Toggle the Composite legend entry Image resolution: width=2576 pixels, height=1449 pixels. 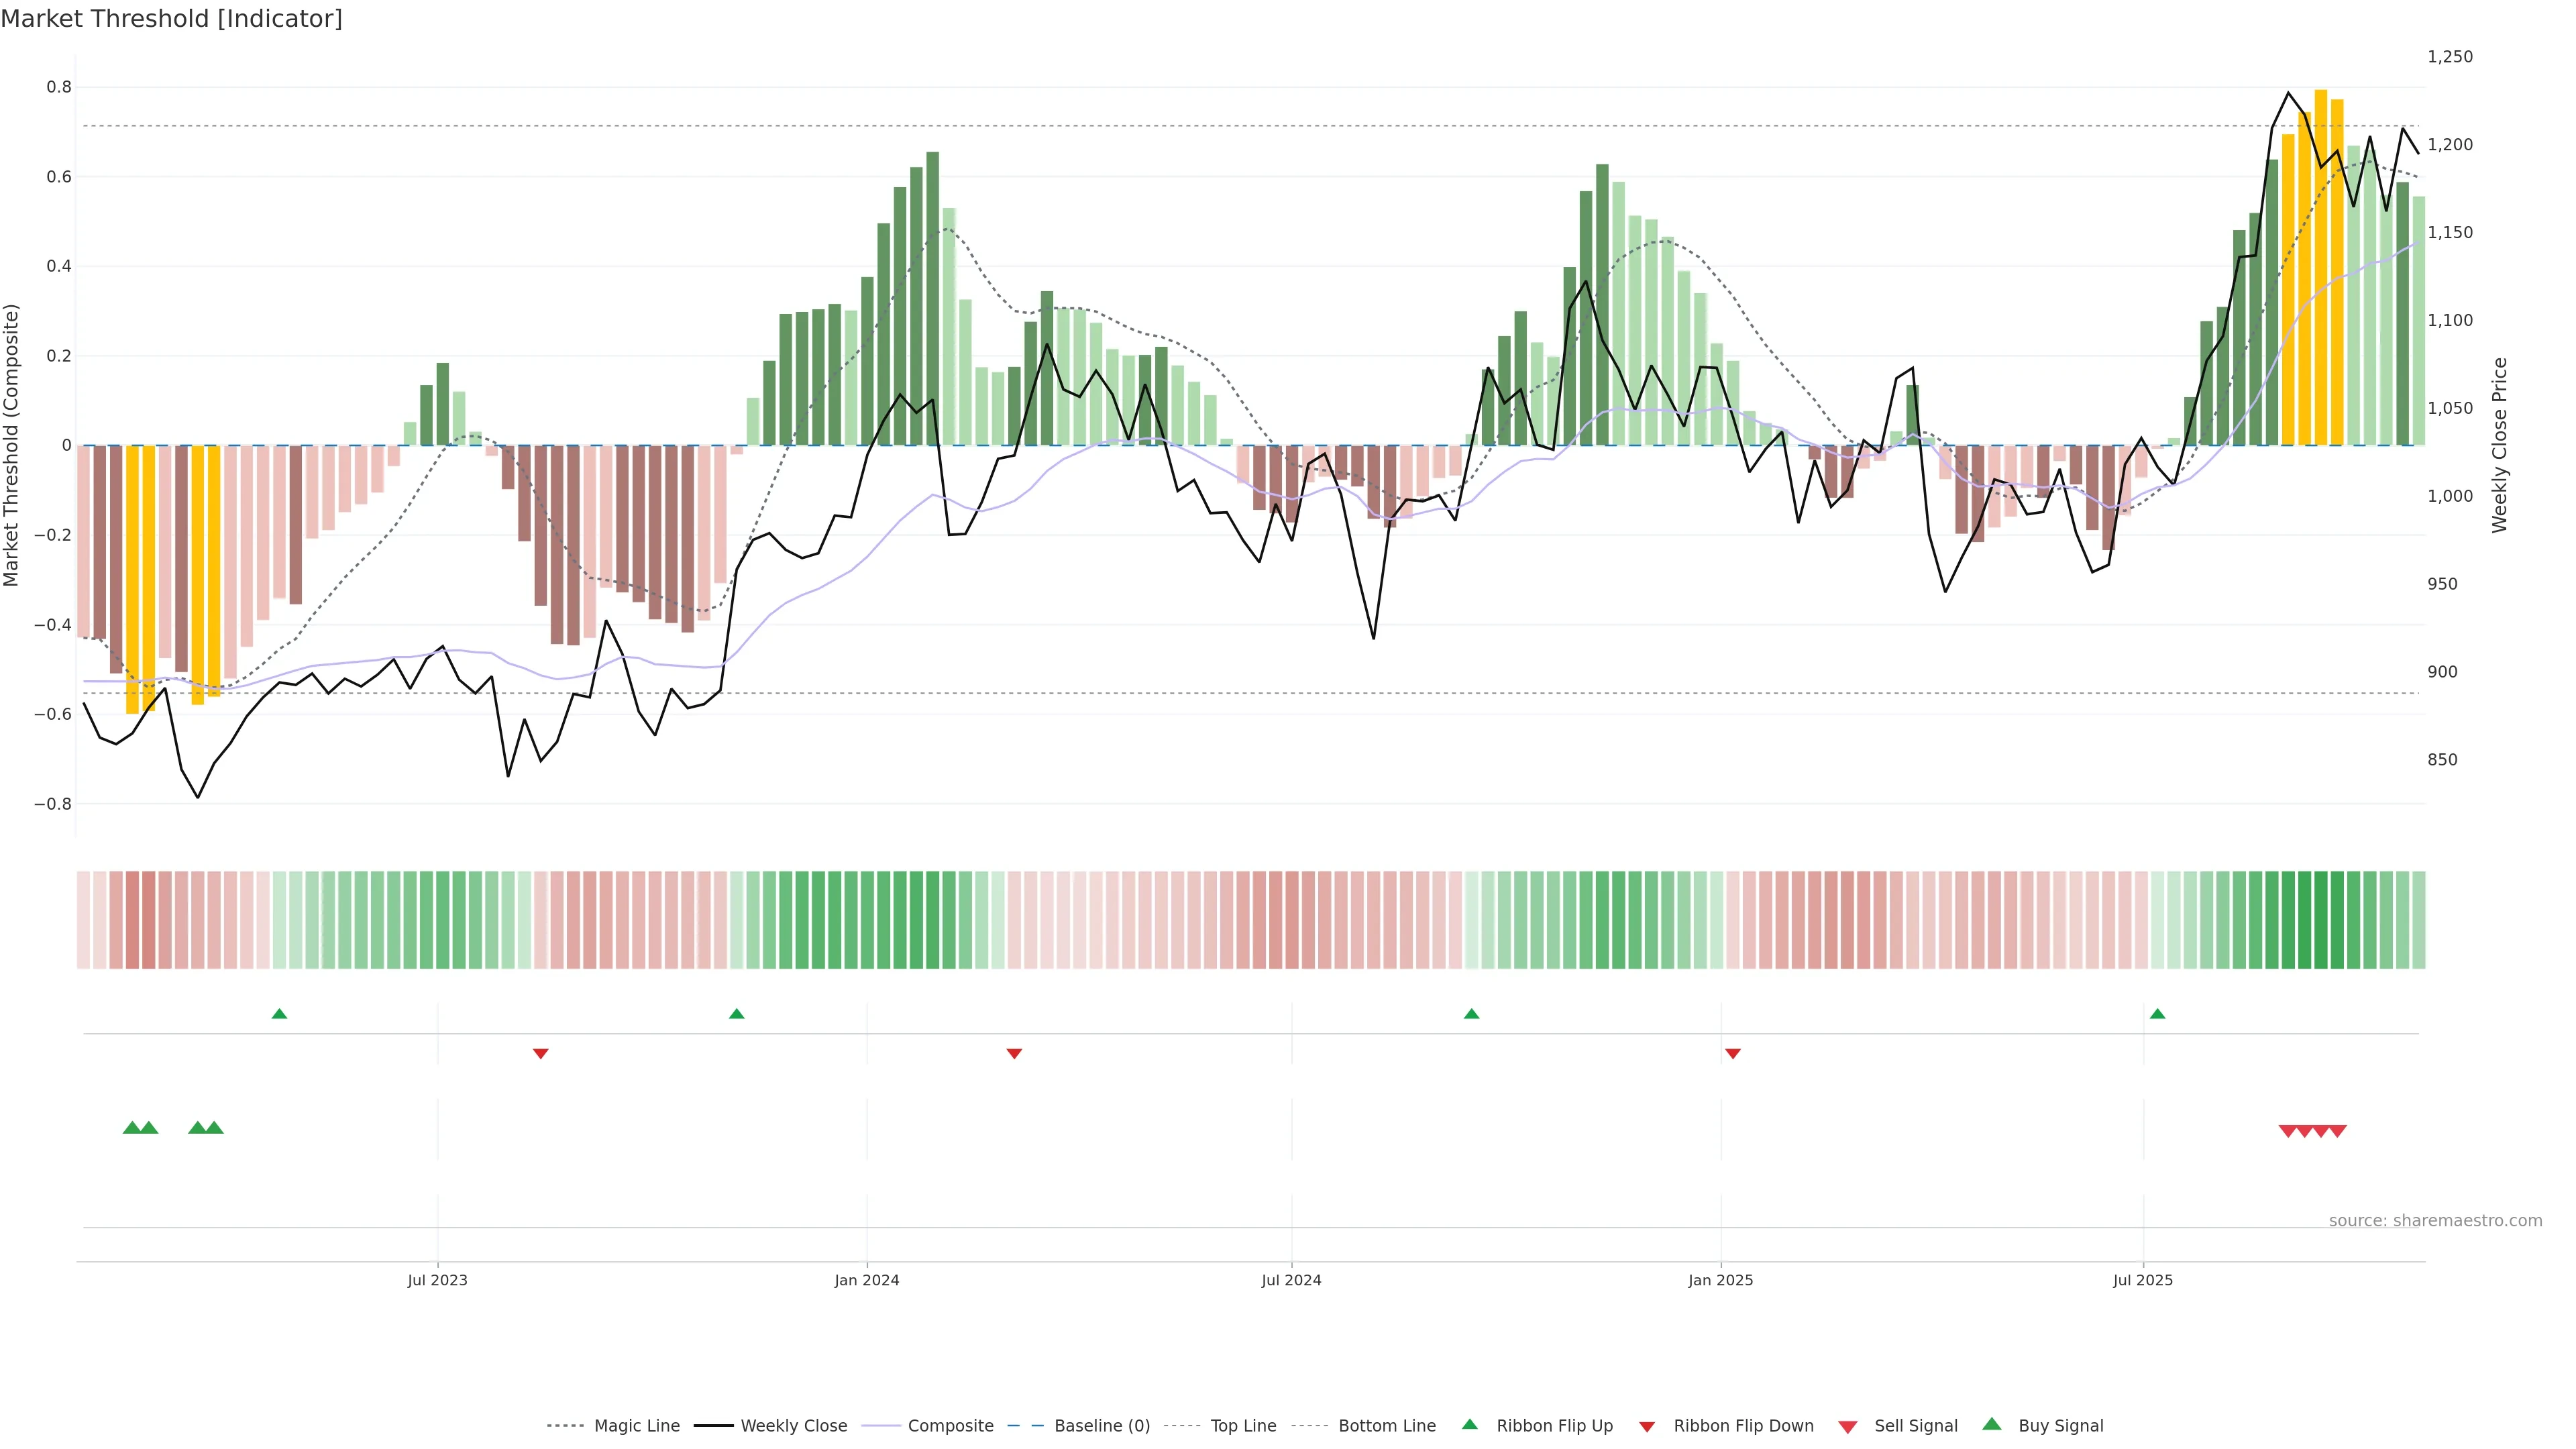pyautogui.click(x=950, y=1426)
